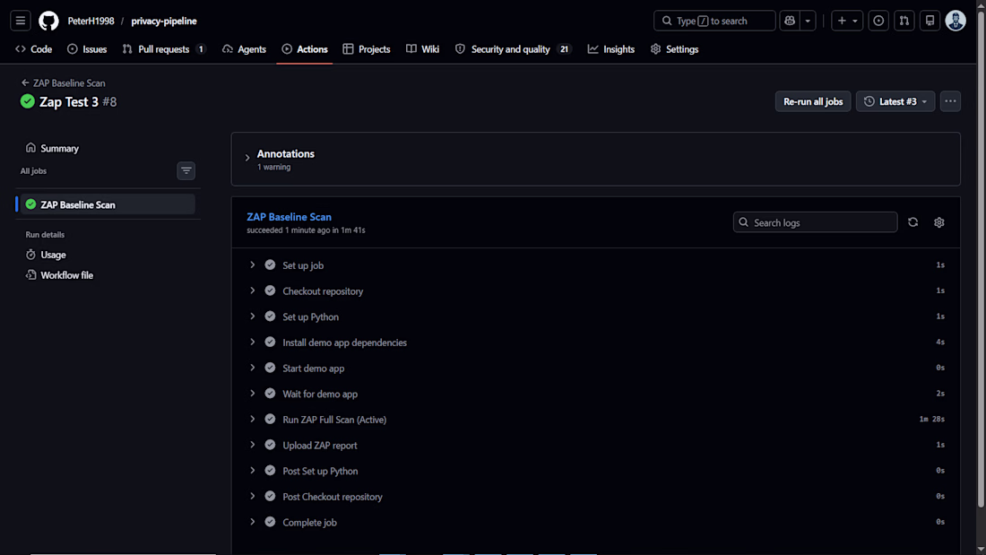Image resolution: width=986 pixels, height=555 pixels.
Task: Click the Set up job success checkmark
Action: [270, 264]
